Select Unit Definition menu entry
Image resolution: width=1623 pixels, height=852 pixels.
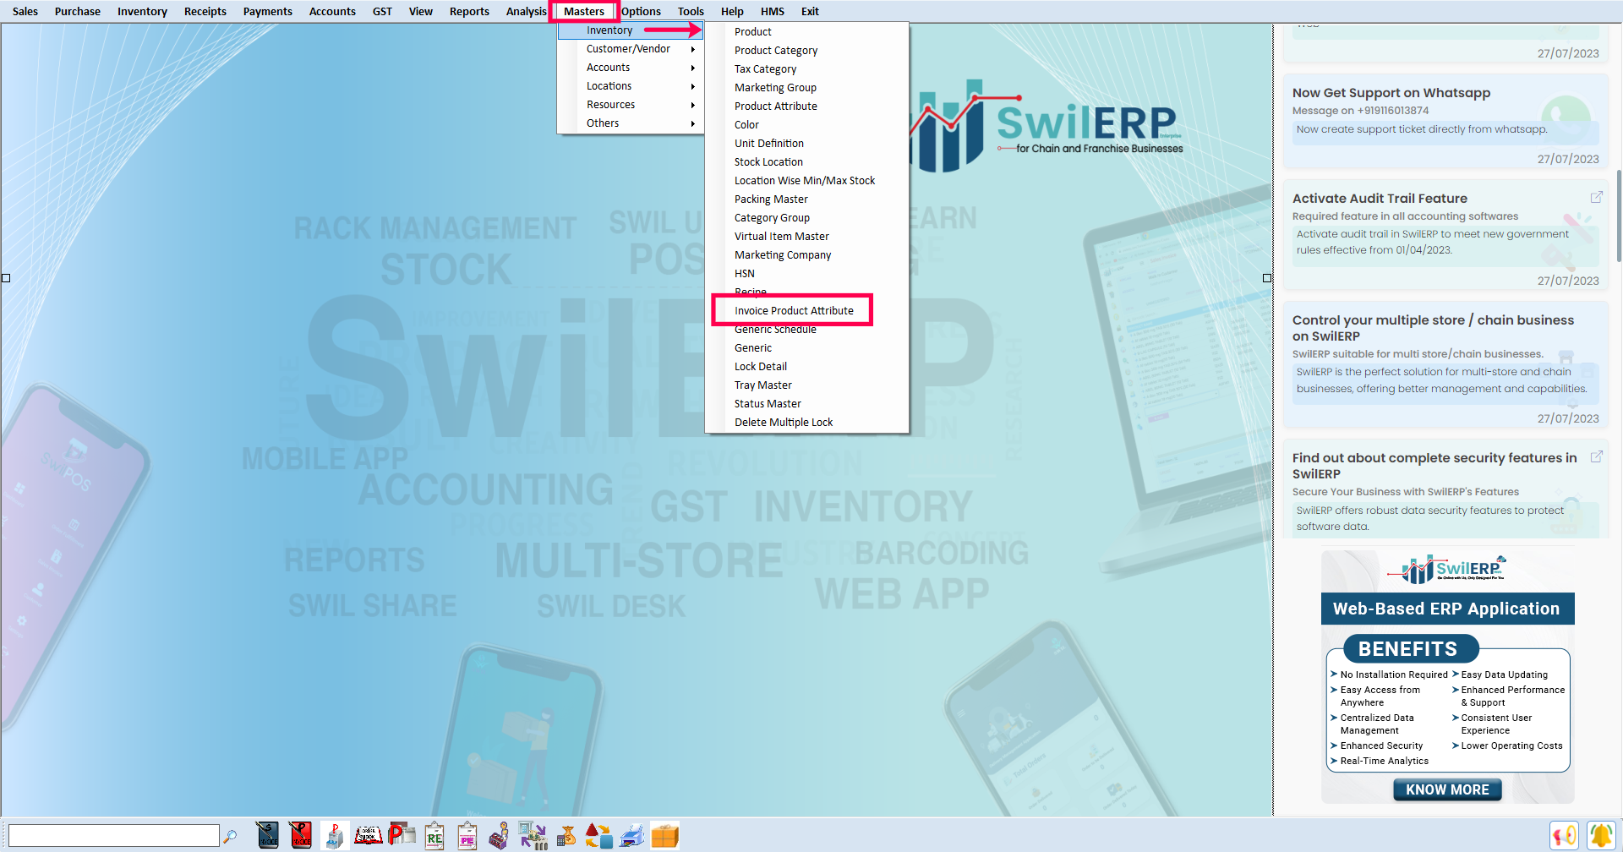click(807, 144)
